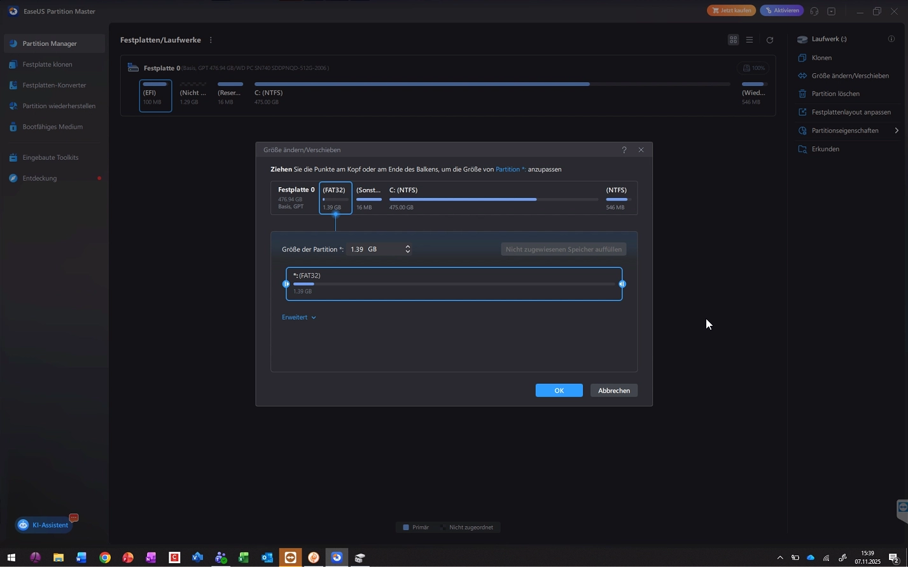Open Festplatte klonen in sidebar
Viewport: 908px width, 567px height.
[x=47, y=64]
